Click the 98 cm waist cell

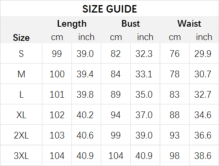pos(175,156)
